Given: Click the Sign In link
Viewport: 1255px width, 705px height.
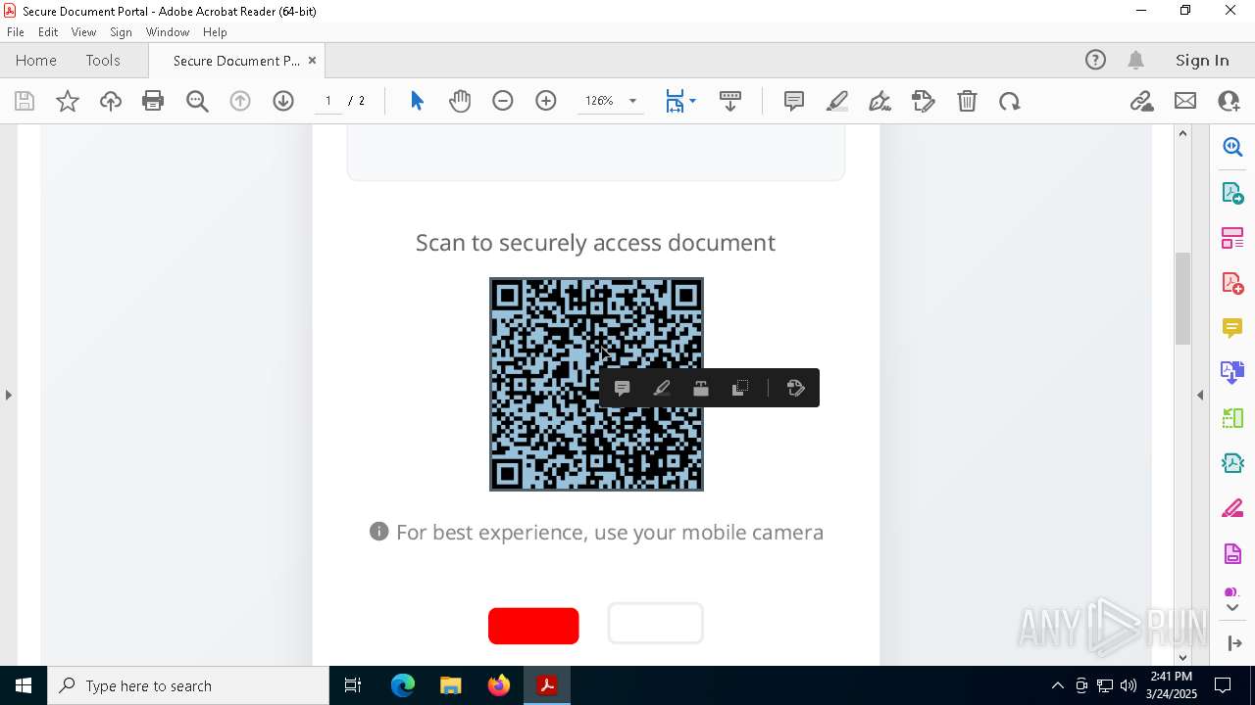Looking at the screenshot, I should click(x=1202, y=60).
